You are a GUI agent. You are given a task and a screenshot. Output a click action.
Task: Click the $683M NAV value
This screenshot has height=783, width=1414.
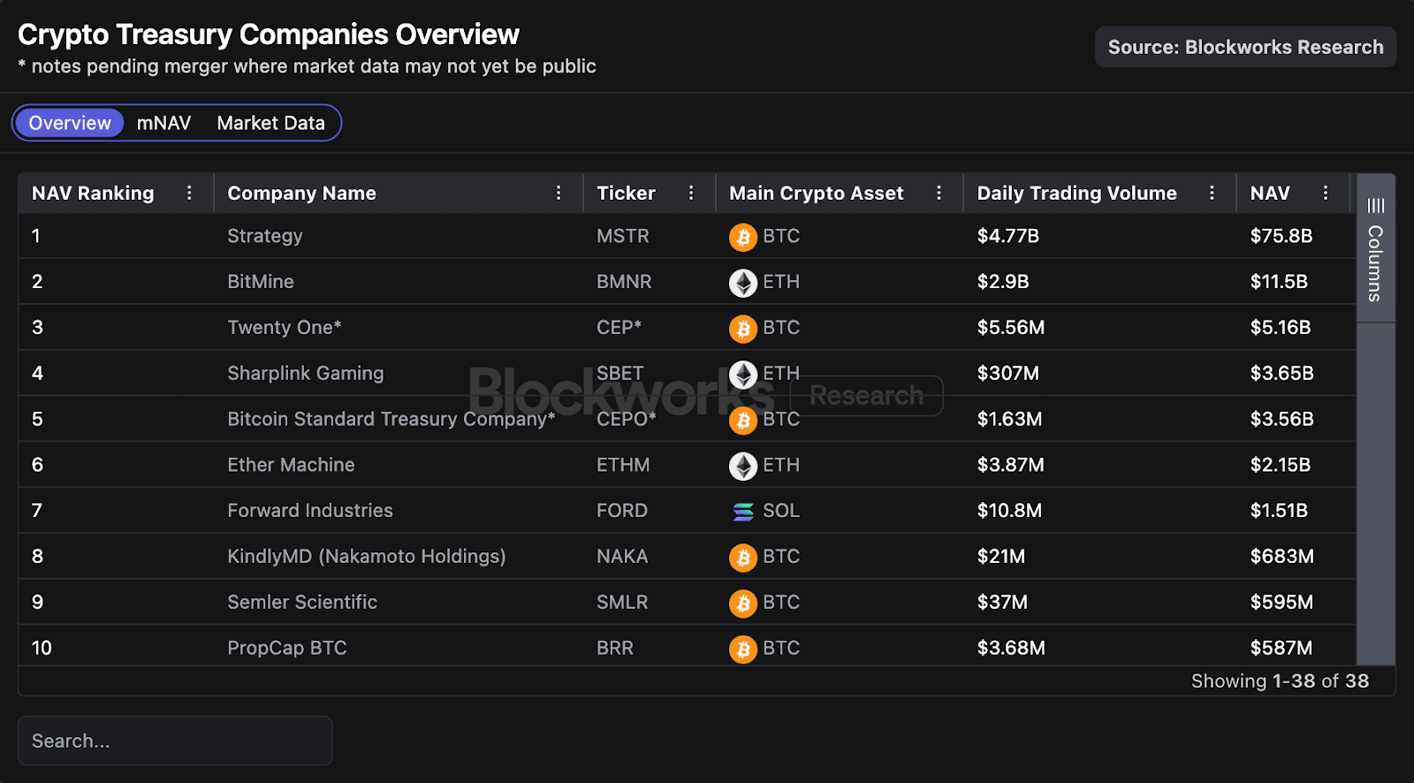1282,557
